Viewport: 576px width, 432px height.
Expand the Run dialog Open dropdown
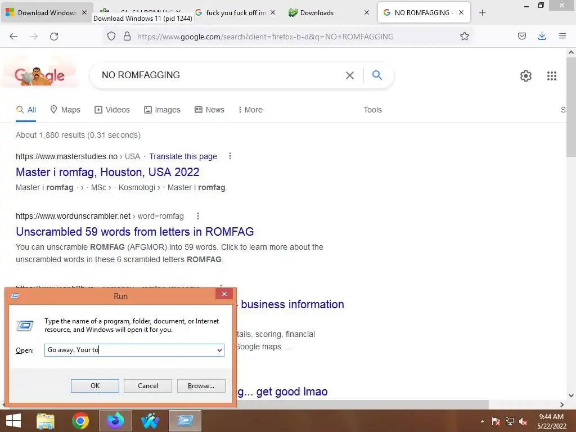[219, 350]
